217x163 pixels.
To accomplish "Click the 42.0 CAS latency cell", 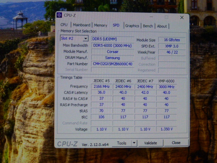I will (145, 92).
